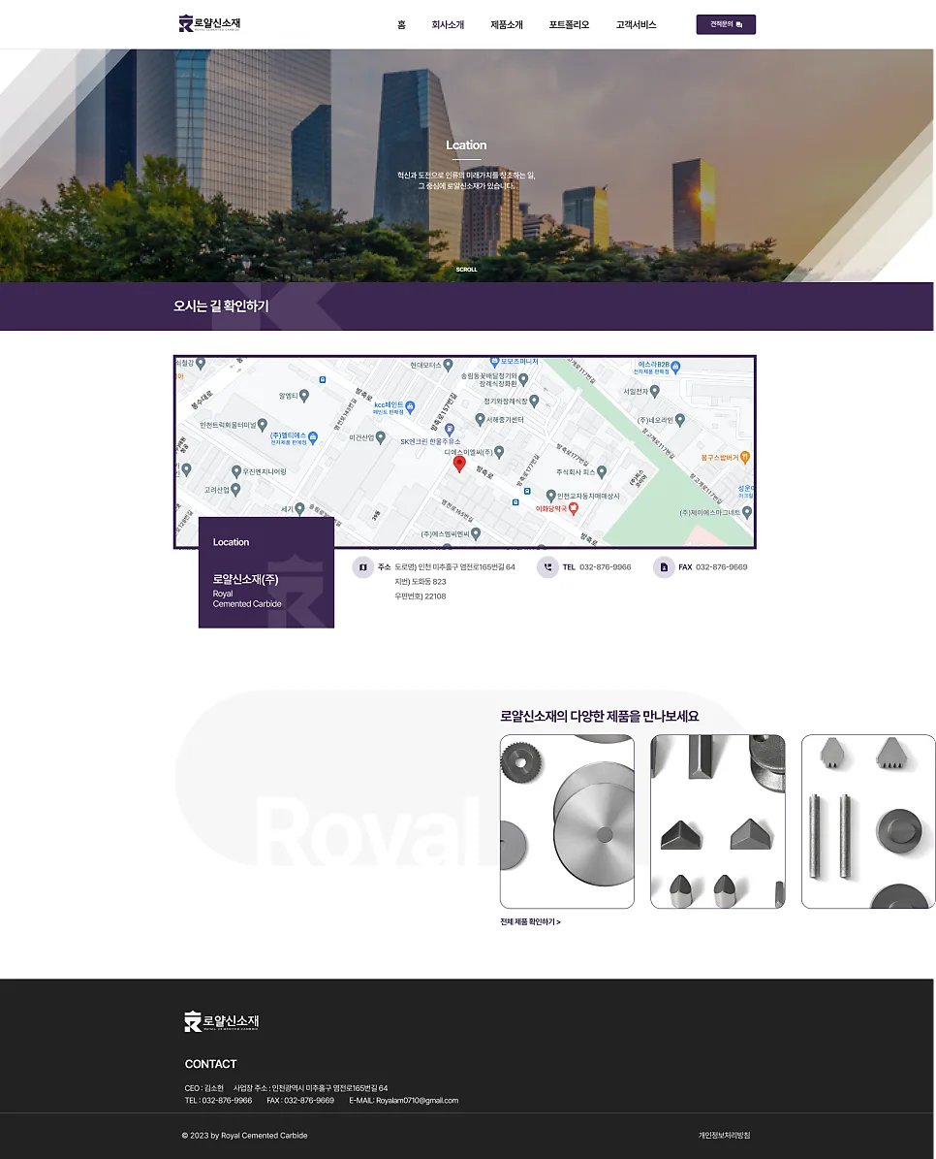Click the purple Location card for 로얄신소재(주)
Screen dimensions: 936x1159
click(266, 573)
